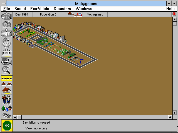Screen dimensions: 178x133
Task: Select the clown fun-places tool
Action: (7, 42)
